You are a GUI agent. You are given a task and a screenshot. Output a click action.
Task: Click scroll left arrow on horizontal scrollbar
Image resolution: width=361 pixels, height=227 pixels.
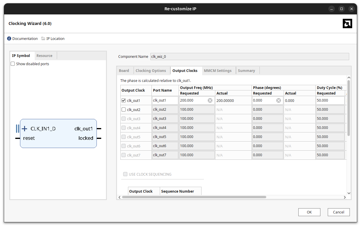(x=119, y=197)
